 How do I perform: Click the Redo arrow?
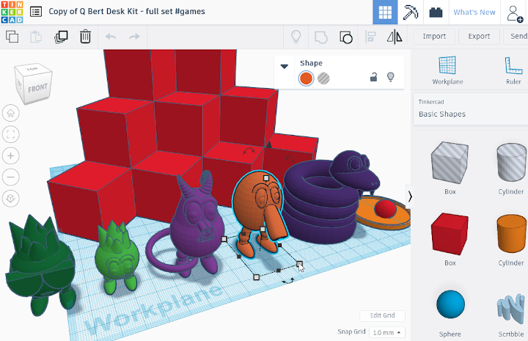click(x=134, y=37)
